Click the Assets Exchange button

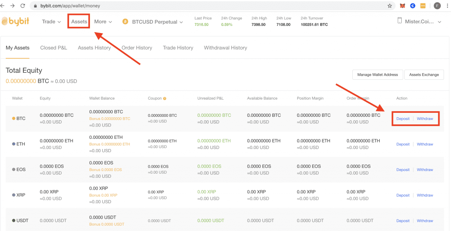coord(424,75)
